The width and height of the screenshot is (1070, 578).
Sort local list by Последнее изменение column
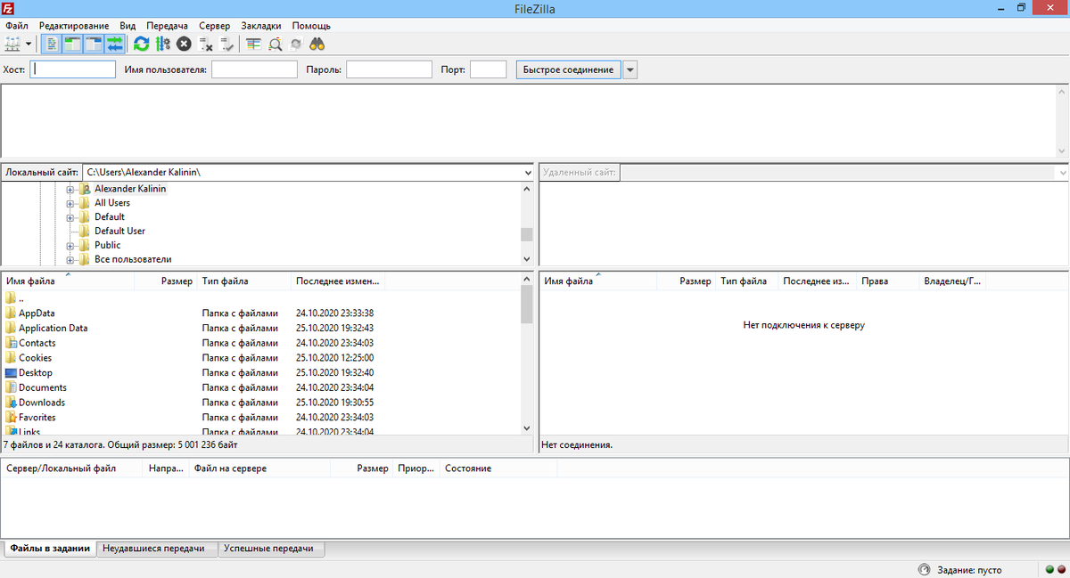338,281
